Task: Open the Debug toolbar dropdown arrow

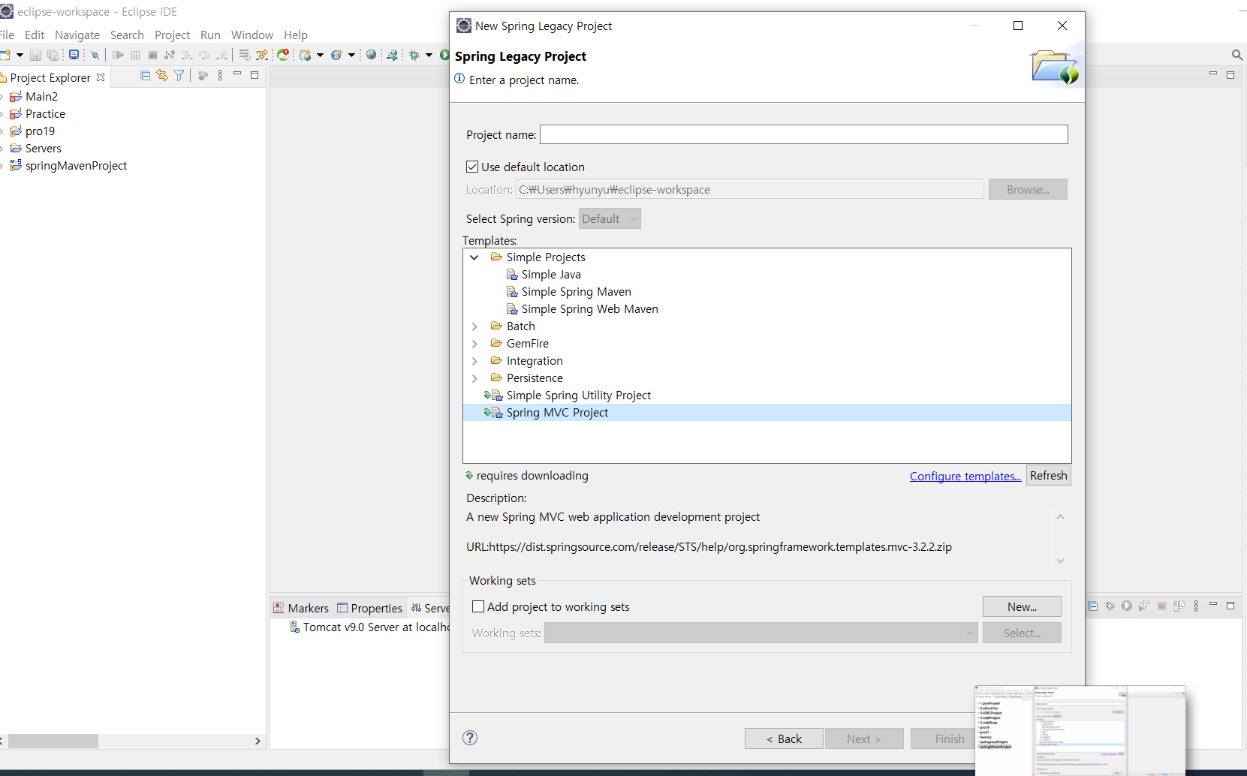Action: click(x=429, y=55)
